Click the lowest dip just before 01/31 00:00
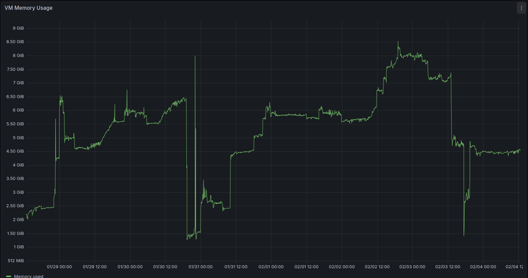The width and height of the screenshot is (528, 278). coord(187,239)
